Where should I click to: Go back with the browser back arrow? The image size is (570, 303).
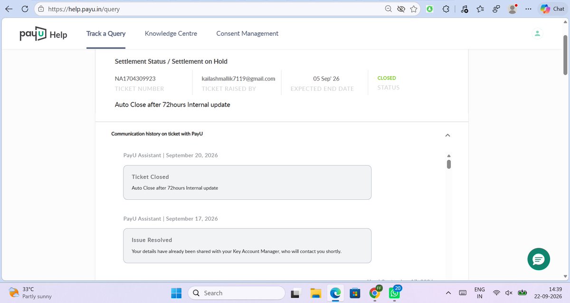9,9
